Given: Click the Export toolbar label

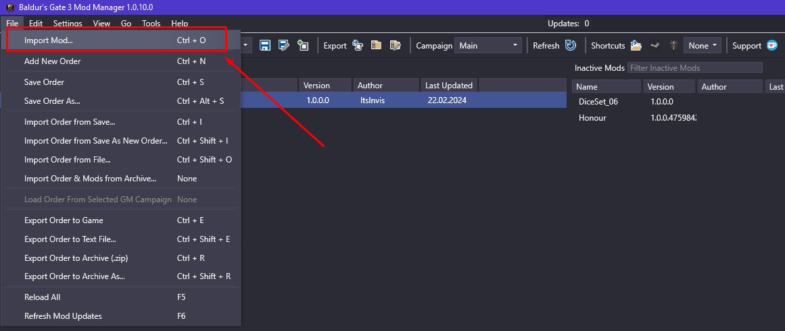Looking at the screenshot, I should click(335, 45).
